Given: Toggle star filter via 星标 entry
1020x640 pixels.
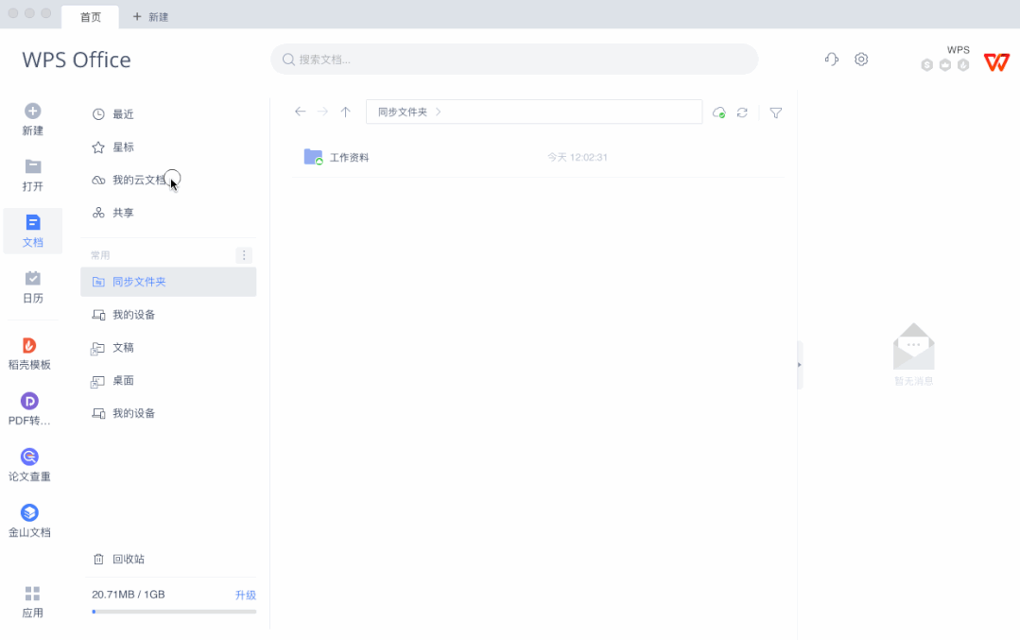Looking at the screenshot, I should [123, 147].
